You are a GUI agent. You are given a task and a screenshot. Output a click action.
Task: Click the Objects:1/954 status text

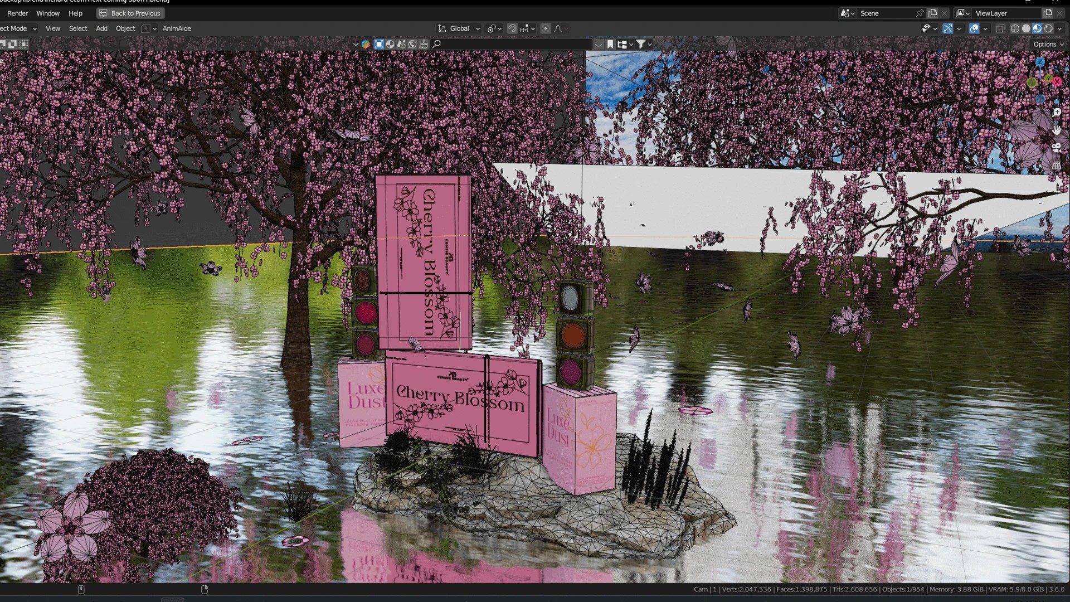(x=903, y=589)
